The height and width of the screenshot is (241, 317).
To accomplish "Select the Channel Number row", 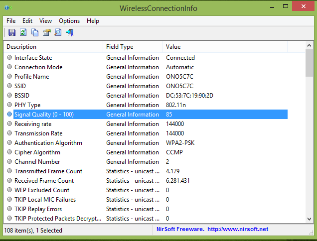I will [37, 162].
